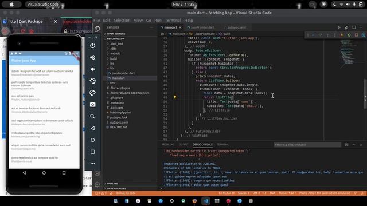Expand Open Editors section
Screen dimensions: 367x206
[x=116, y=34]
